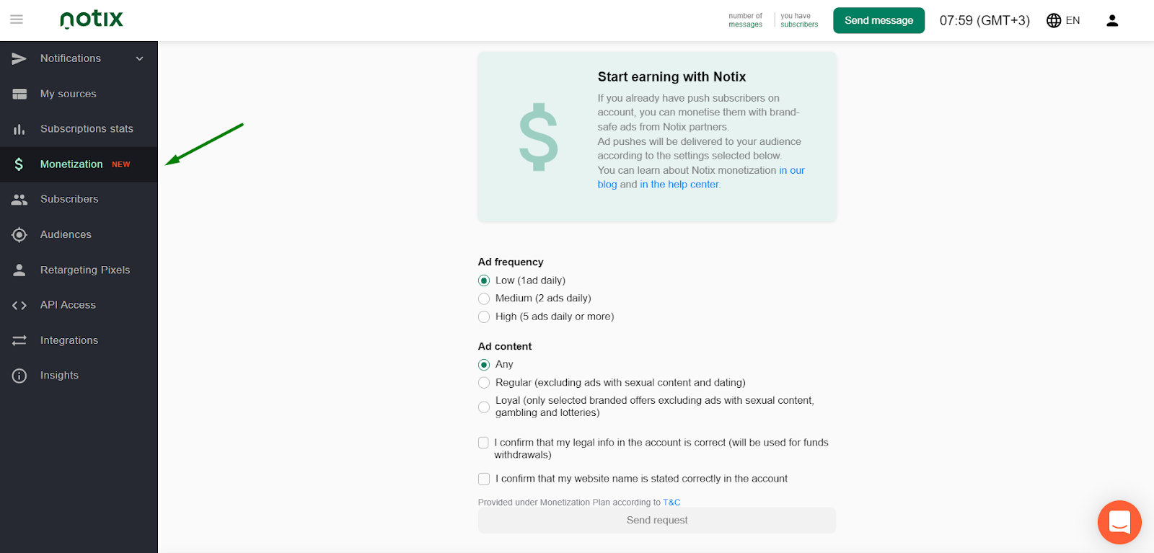Click the number of messages counter
The width and height of the screenshot is (1154, 553).
(x=745, y=20)
